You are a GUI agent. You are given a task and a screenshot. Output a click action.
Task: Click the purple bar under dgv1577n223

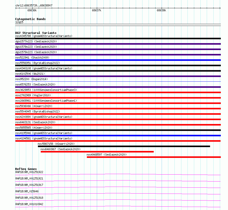(x=118, y=44)
